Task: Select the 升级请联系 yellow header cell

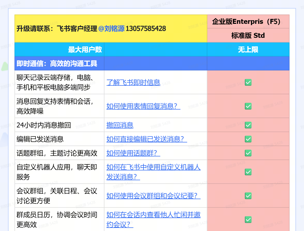Action: pos(111,28)
